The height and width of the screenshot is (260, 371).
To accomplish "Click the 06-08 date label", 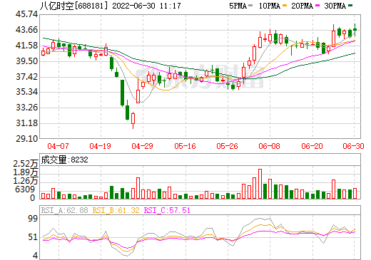I will coord(269,146).
